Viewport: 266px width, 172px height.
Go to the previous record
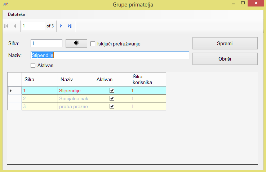(15, 26)
